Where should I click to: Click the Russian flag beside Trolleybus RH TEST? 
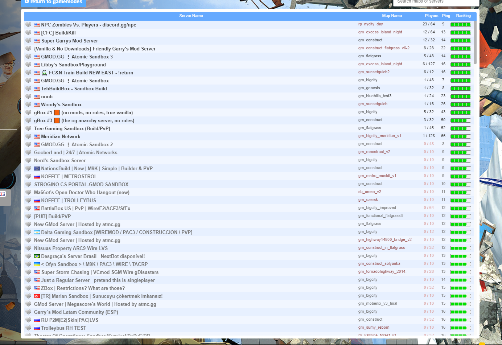(37, 328)
